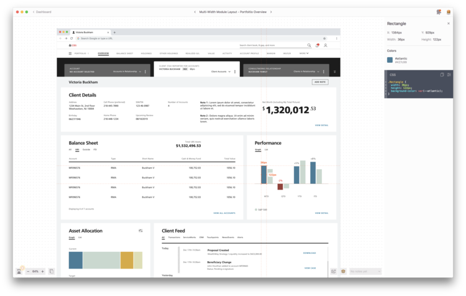The image size is (466, 296).
Task: Open the hamburger menu next to Portfolio
Action: (70, 53)
